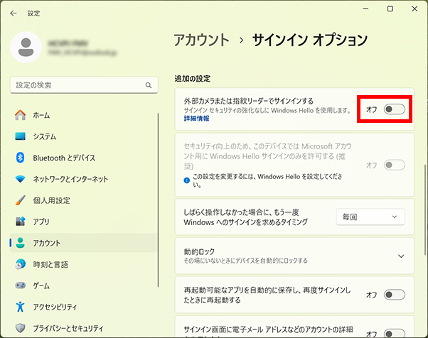
Task: Click アカウント in the breadcrumb header
Action: (x=201, y=40)
